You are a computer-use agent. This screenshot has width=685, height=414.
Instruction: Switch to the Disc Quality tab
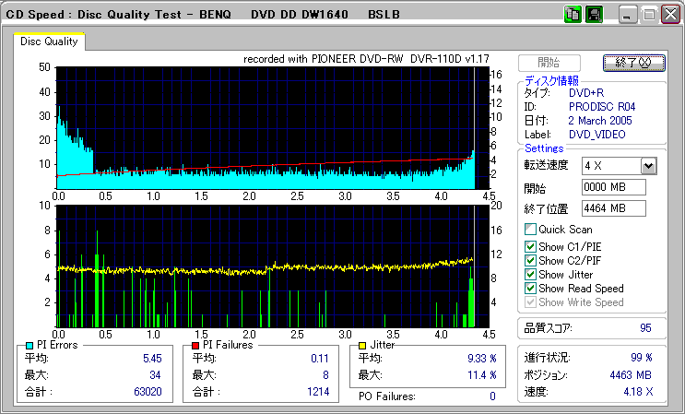(x=49, y=41)
